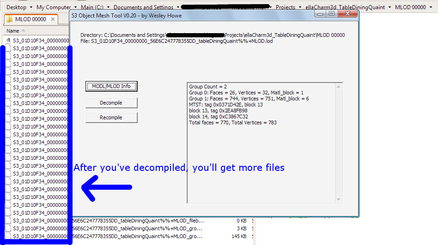Image resolution: width=438 pixels, height=245 pixels.
Task: Expand the Desktop breadcrumb dropdown arrow
Action: tap(31, 7)
